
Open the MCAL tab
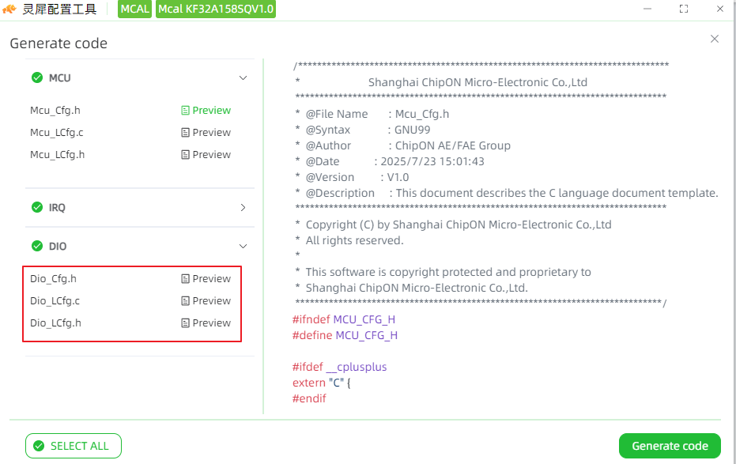pyautogui.click(x=134, y=9)
